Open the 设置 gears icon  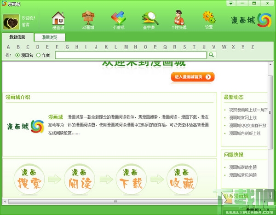[209, 20]
